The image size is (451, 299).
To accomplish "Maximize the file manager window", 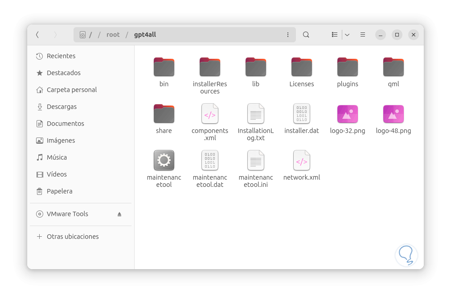I will [397, 35].
